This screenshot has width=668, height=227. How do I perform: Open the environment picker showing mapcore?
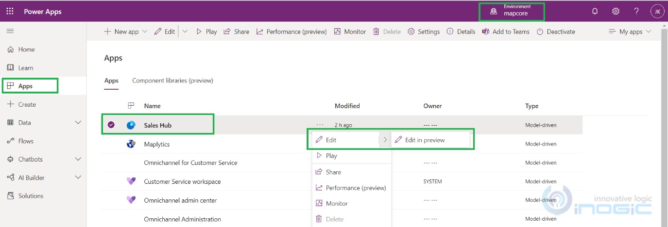(x=512, y=12)
